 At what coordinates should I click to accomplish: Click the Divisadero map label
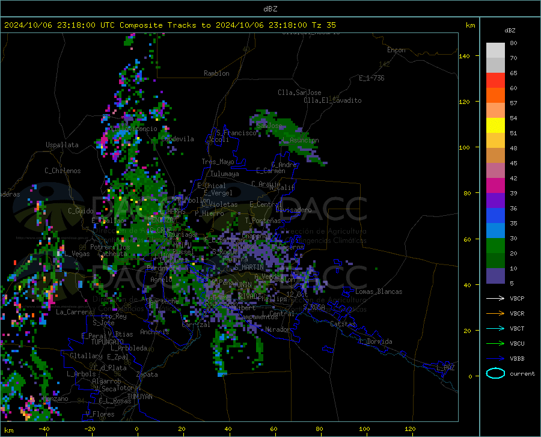293,210
